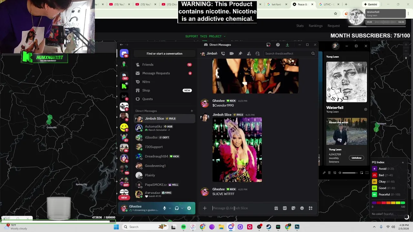Open Gemini button in Chrome

[x=370, y=5]
